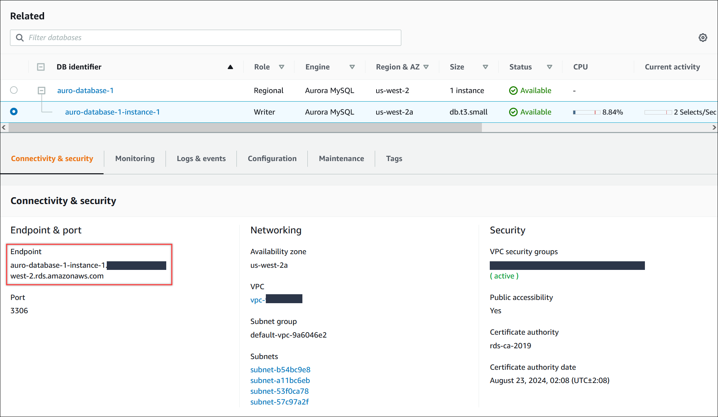Click the search magnifier icon in filter box
The width and height of the screenshot is (718, 417).
pos(20,38)
